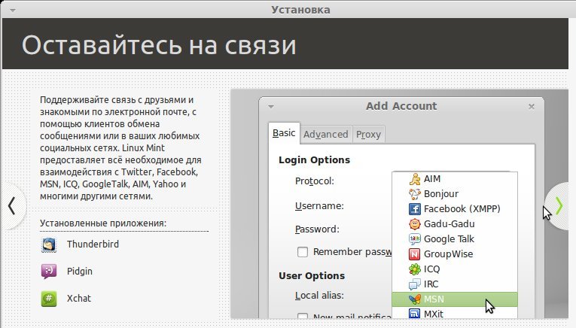Go to the previous slide arrow
The width and height of the screenshot is (576, 328).
12,206
